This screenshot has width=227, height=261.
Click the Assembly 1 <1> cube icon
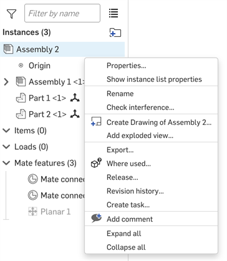coord(21,82)
